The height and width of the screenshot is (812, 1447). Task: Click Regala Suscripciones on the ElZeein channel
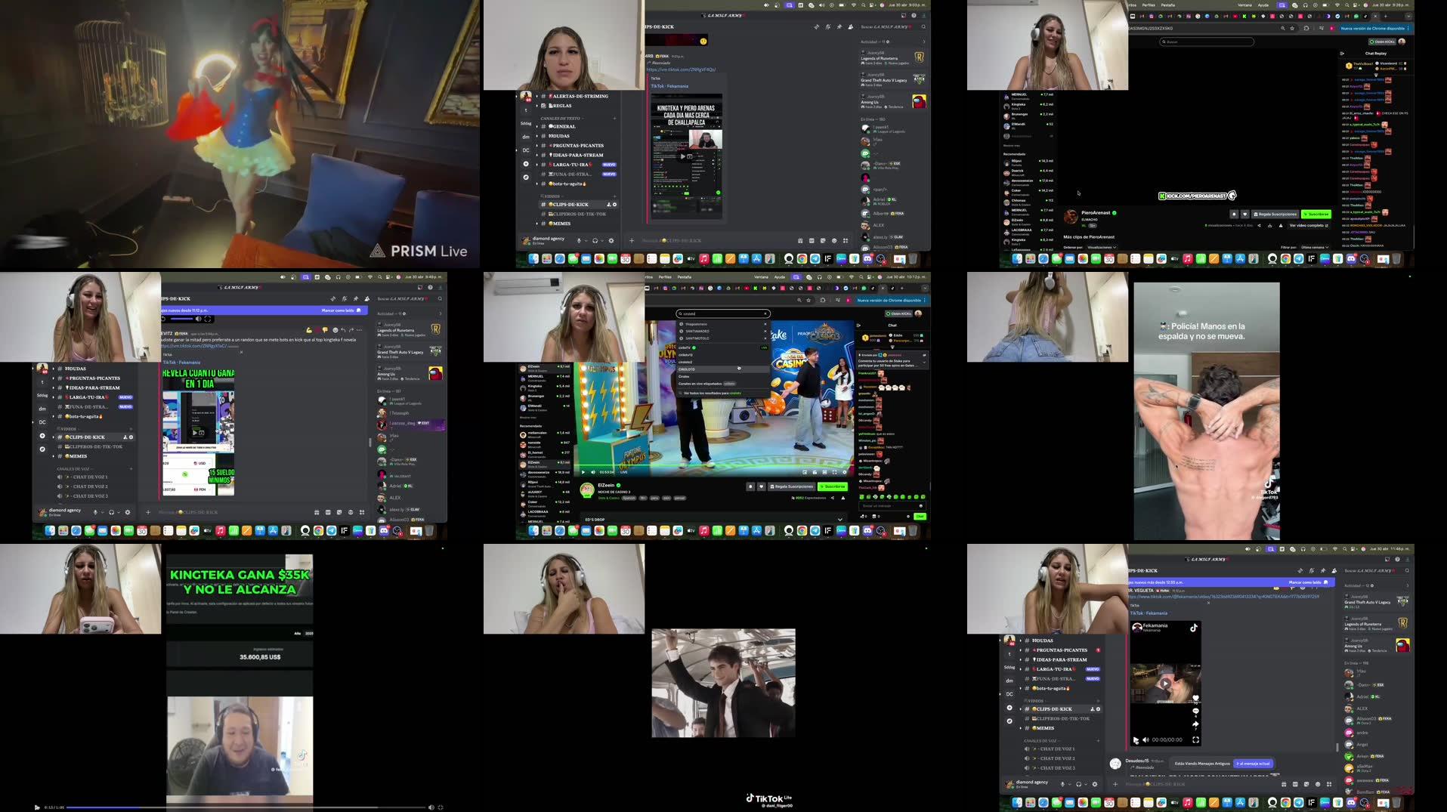tap(792, 486)
